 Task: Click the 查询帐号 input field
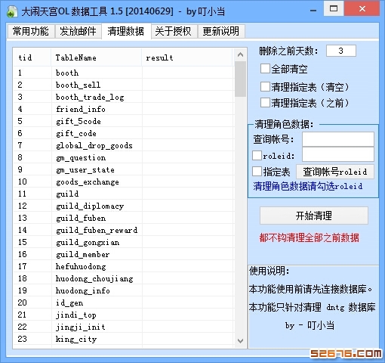(338, 139)
